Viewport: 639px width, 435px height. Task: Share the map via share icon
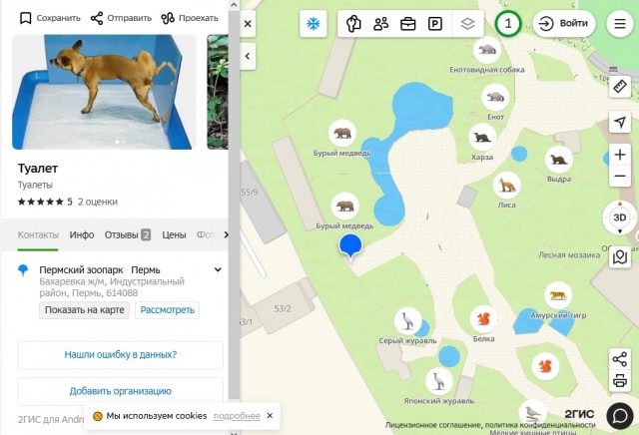coord(620,359)
